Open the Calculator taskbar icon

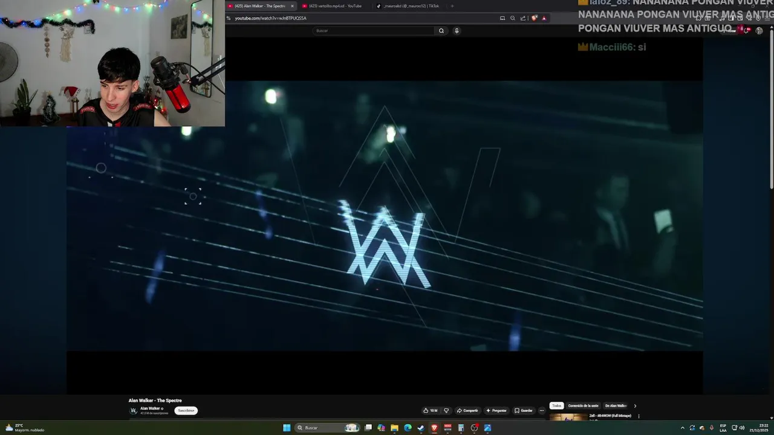coord(461,428)
